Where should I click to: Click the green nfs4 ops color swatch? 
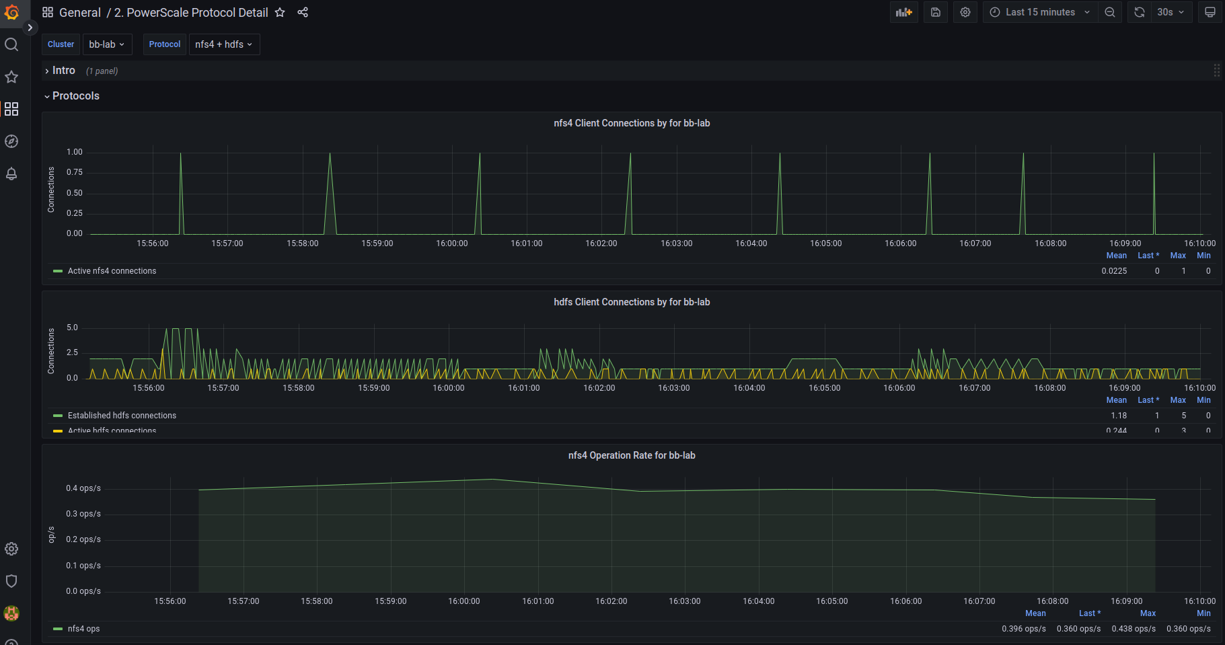point(58,629)
